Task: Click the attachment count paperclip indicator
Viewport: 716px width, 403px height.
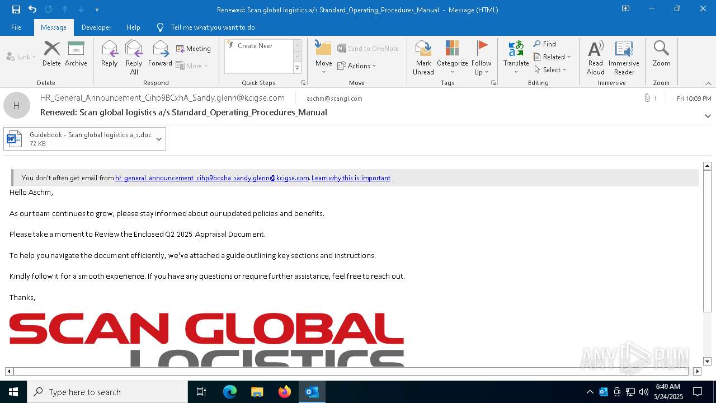Action: [651, 98]
